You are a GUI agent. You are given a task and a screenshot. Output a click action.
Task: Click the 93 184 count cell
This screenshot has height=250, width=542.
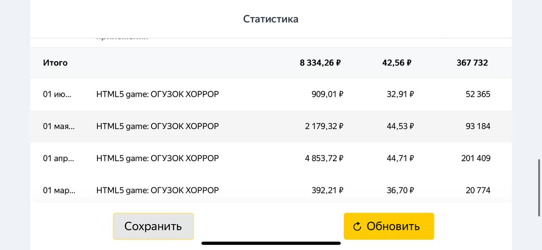point(478,126)
